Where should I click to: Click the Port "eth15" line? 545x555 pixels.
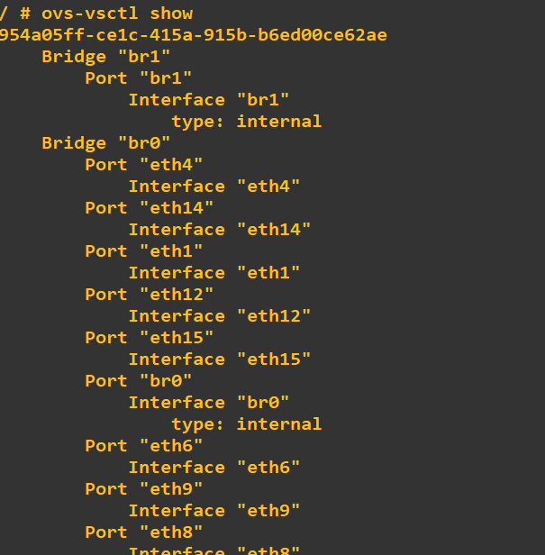(x=149, y=337)
